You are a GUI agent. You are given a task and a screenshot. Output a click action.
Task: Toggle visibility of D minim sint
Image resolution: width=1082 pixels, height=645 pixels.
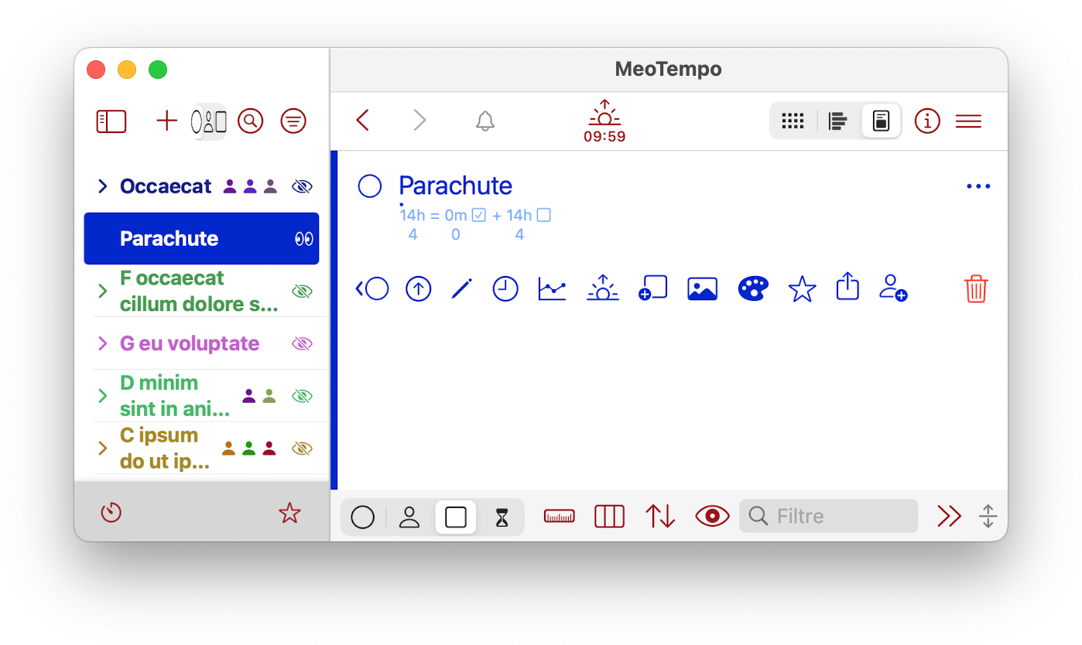coord(302,396)
